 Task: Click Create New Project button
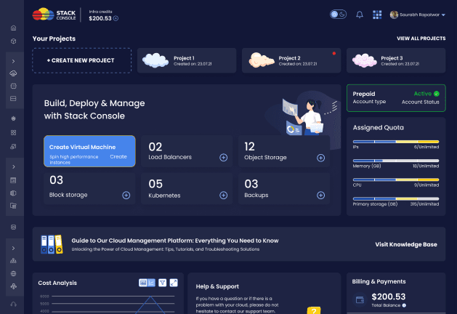pyautogui.click(x=81, y=60)
